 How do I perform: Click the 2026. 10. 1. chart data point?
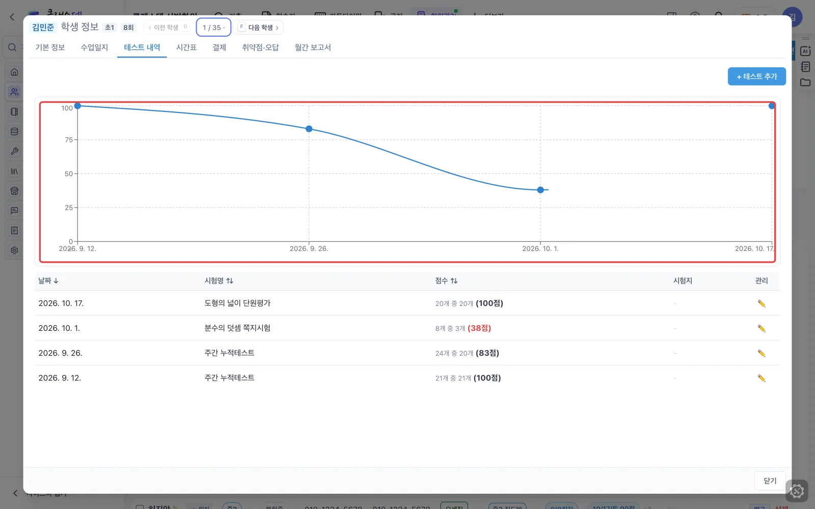(x=540, y=190)
